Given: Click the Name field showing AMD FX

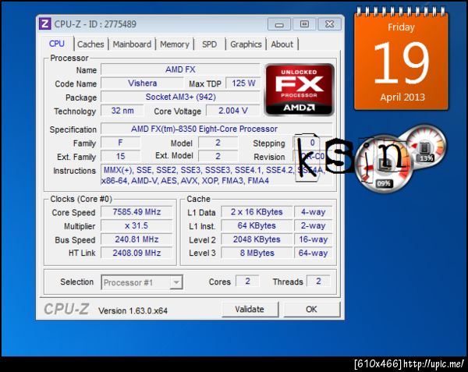Looking at the screenshot, I should (x=180, y=69).
